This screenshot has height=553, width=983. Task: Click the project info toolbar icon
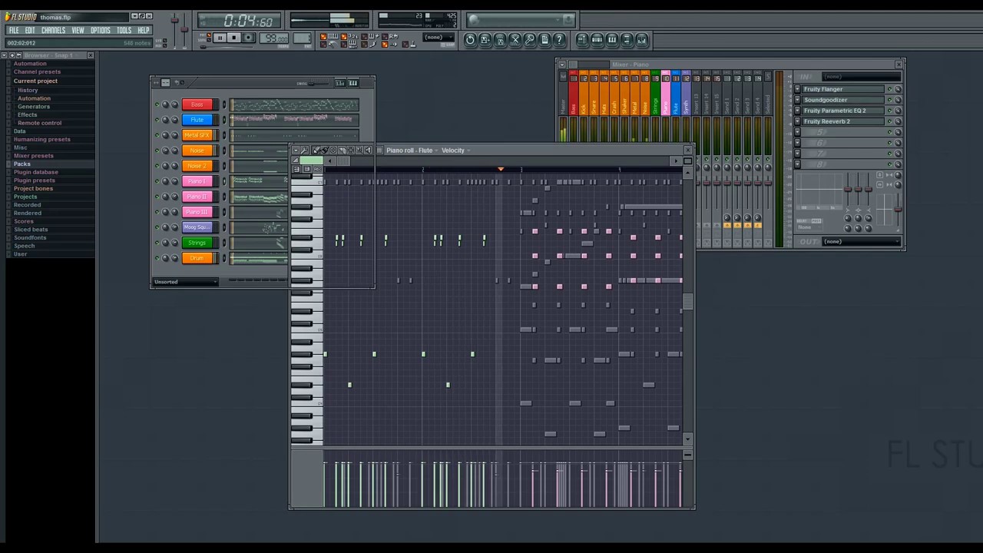point(544,39)
